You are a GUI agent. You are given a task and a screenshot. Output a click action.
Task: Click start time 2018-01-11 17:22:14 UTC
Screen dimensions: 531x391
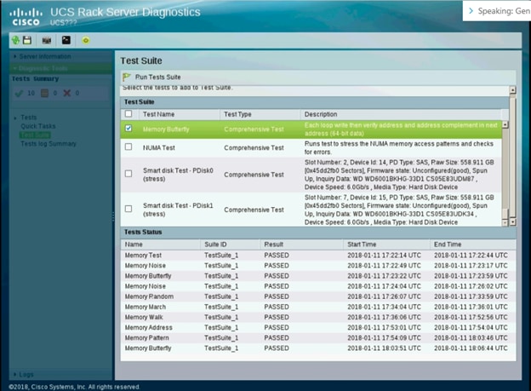tap(384, 256)
